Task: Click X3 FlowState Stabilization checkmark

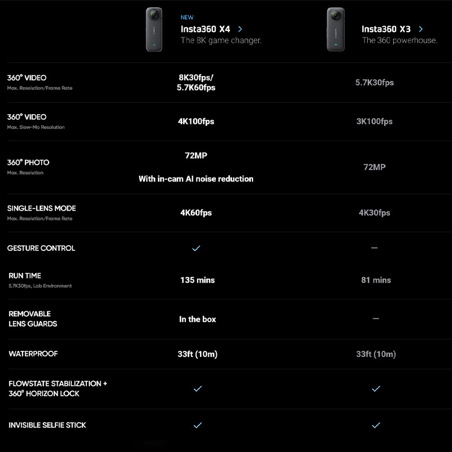Action: coord(376,389)
